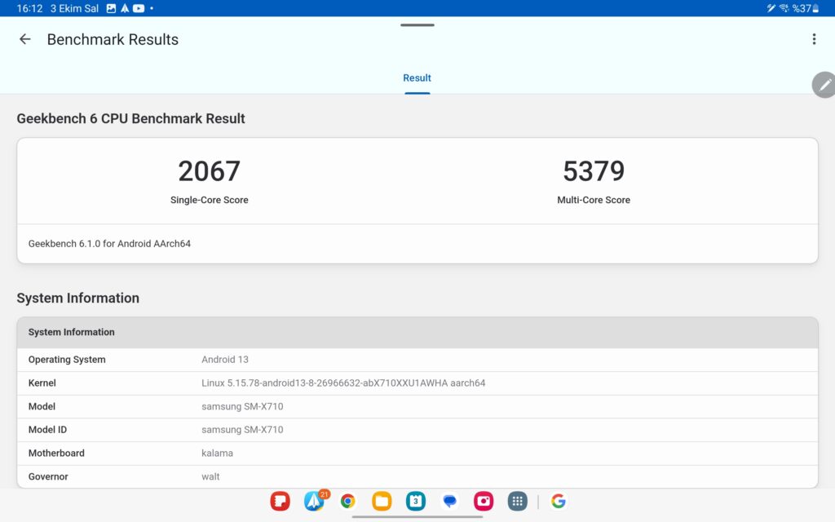
Task: Open the three-dot overflow menu
Action: coord(814,39)
